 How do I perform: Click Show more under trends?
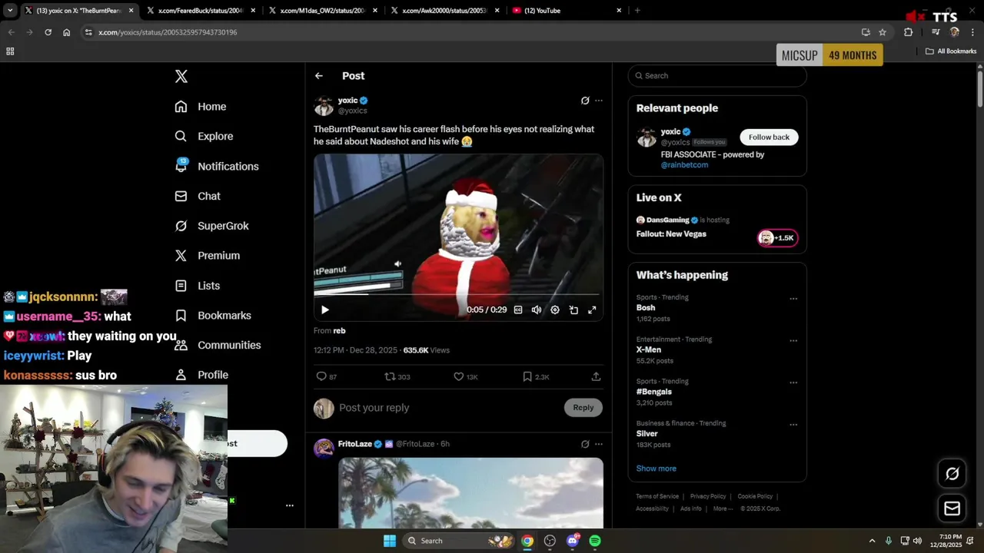pyautogui.click(x=656, y=469)
